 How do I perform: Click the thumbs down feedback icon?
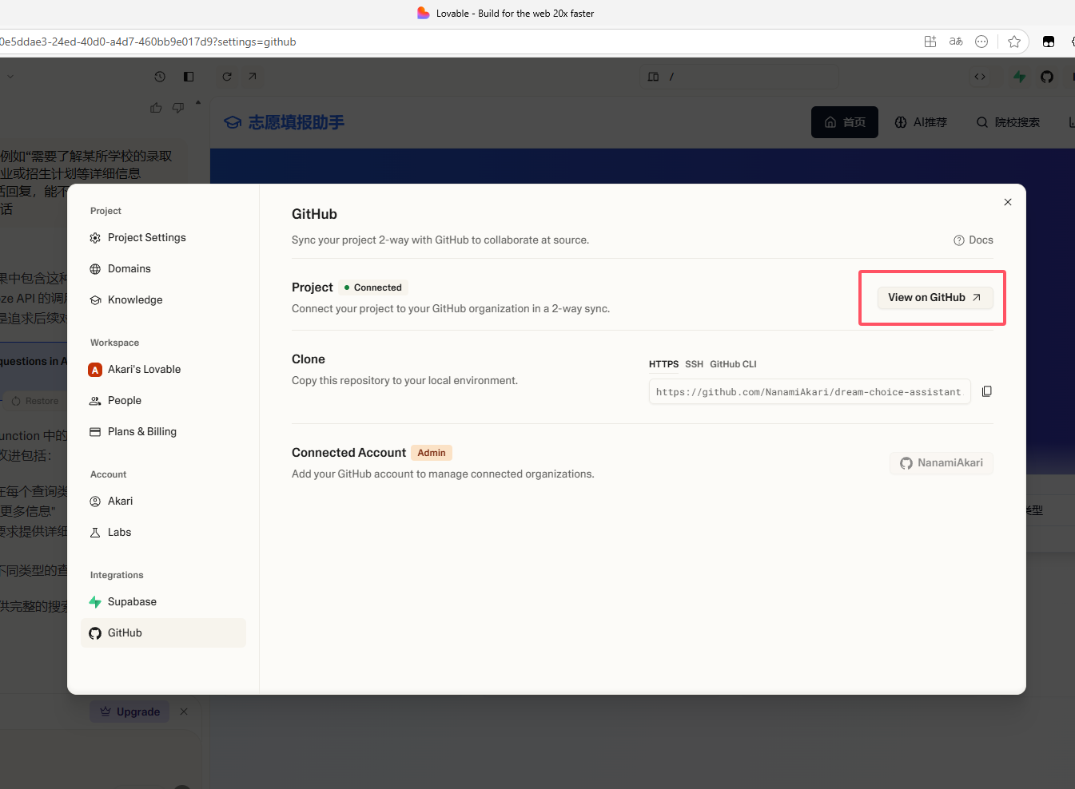(178, 107)
